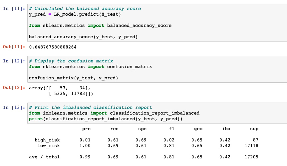Click the 'f1' column header
The height and width of the screenshot is (166, 287).
171,129
